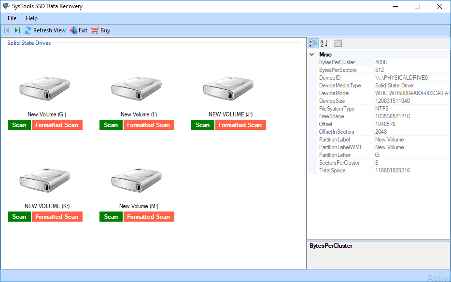Click Scan for NEW VOLUME (K:)

19,217
